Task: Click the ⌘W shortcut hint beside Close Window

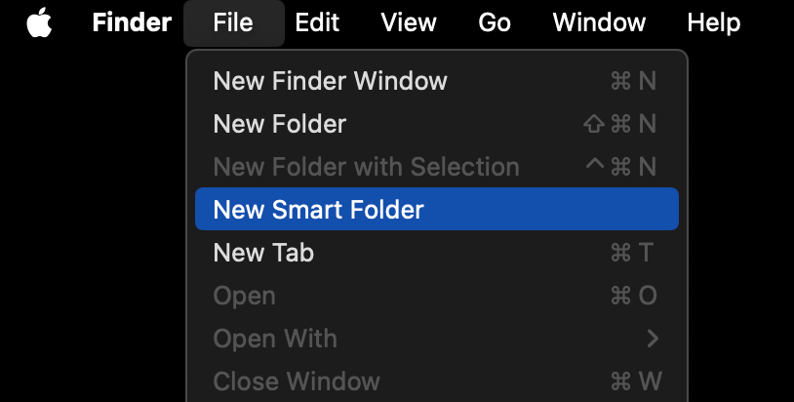Action: tap(636, 382)
